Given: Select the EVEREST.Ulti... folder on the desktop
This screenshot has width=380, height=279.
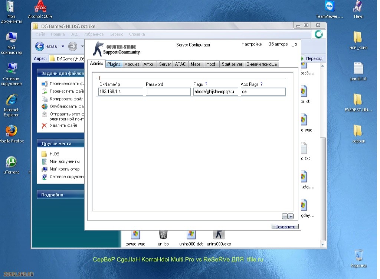Looking at the screenshot, I should coord(358,103).
